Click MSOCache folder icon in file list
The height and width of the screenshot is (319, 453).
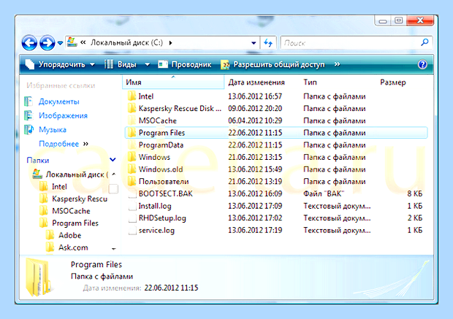coord(132,120)
